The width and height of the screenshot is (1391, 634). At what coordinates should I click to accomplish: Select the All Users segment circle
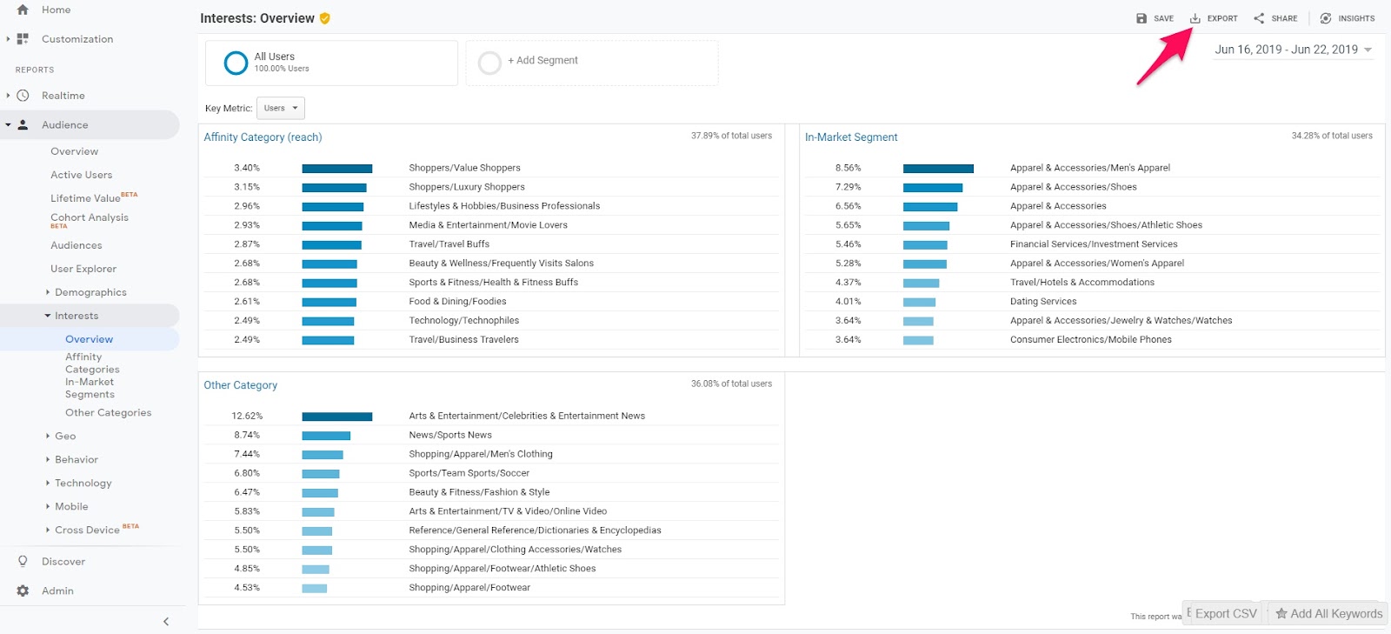[x=236, y=63]
